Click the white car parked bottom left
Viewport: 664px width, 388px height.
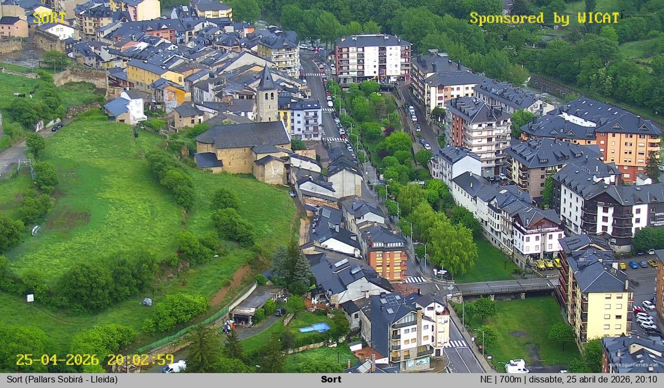tap(175, 366)
